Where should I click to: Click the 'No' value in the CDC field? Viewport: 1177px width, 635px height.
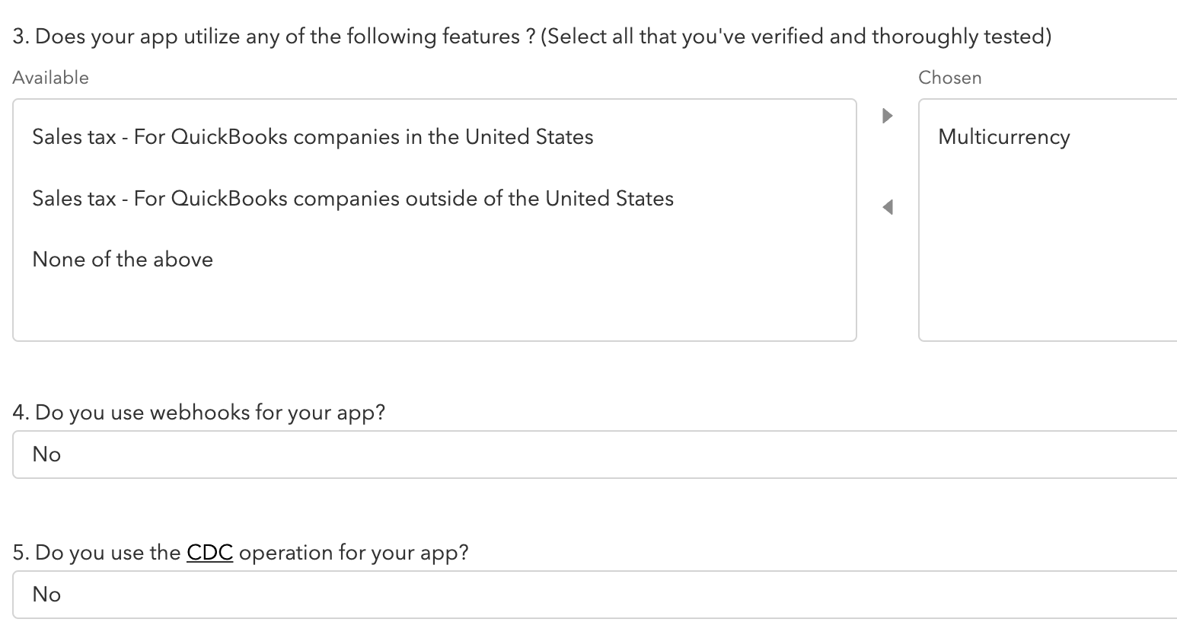[46, 595]
